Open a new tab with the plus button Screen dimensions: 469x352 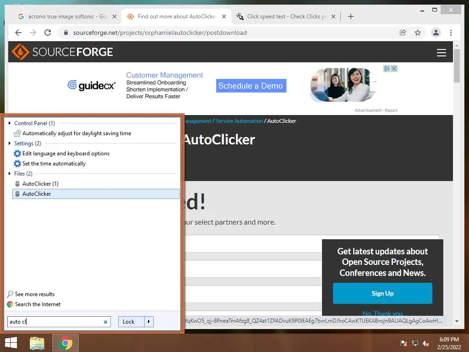(x=351, y=16)
